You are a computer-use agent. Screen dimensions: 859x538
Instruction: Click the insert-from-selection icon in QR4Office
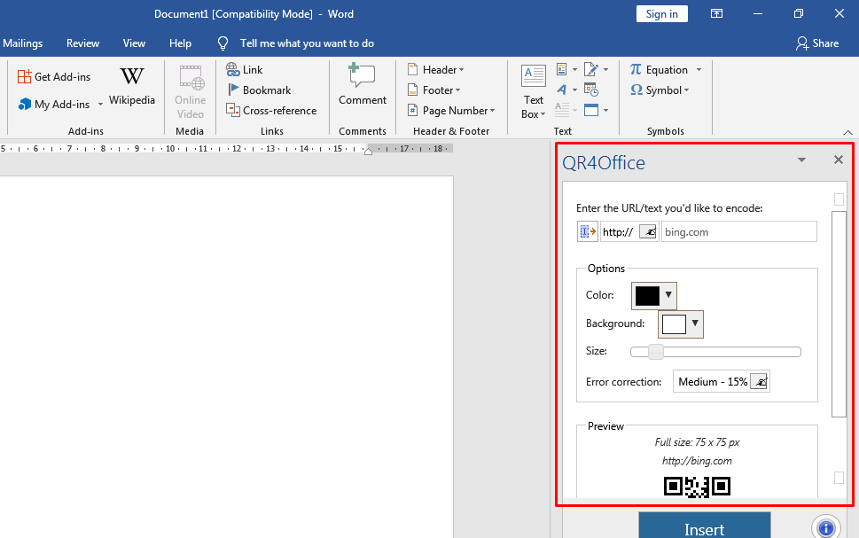click(x=587, y=231)
